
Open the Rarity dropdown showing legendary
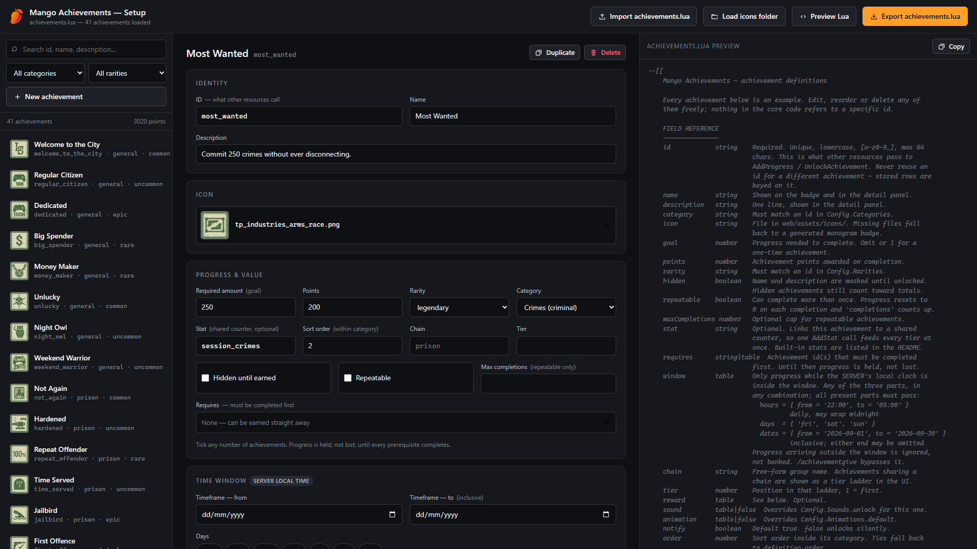pyautogui.click(x=459, y=308)
